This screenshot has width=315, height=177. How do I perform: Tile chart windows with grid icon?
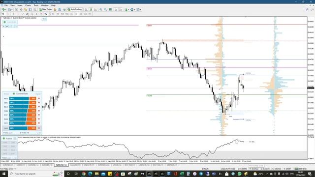[x=110, y=9]
